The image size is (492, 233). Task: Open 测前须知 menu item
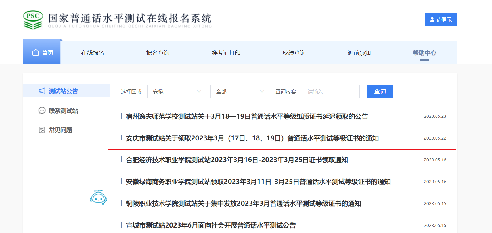click(359, 53)
